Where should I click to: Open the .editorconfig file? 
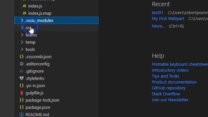click(38, 64)
